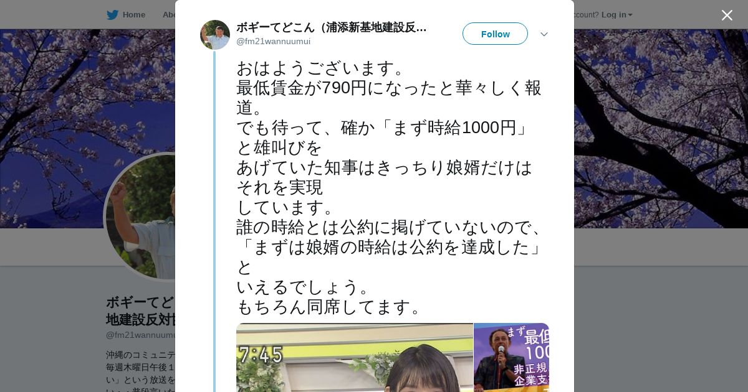
Task: Open the 最低 campaign poster image on the right
Action: pyautogui.click(x=511, y=357)
